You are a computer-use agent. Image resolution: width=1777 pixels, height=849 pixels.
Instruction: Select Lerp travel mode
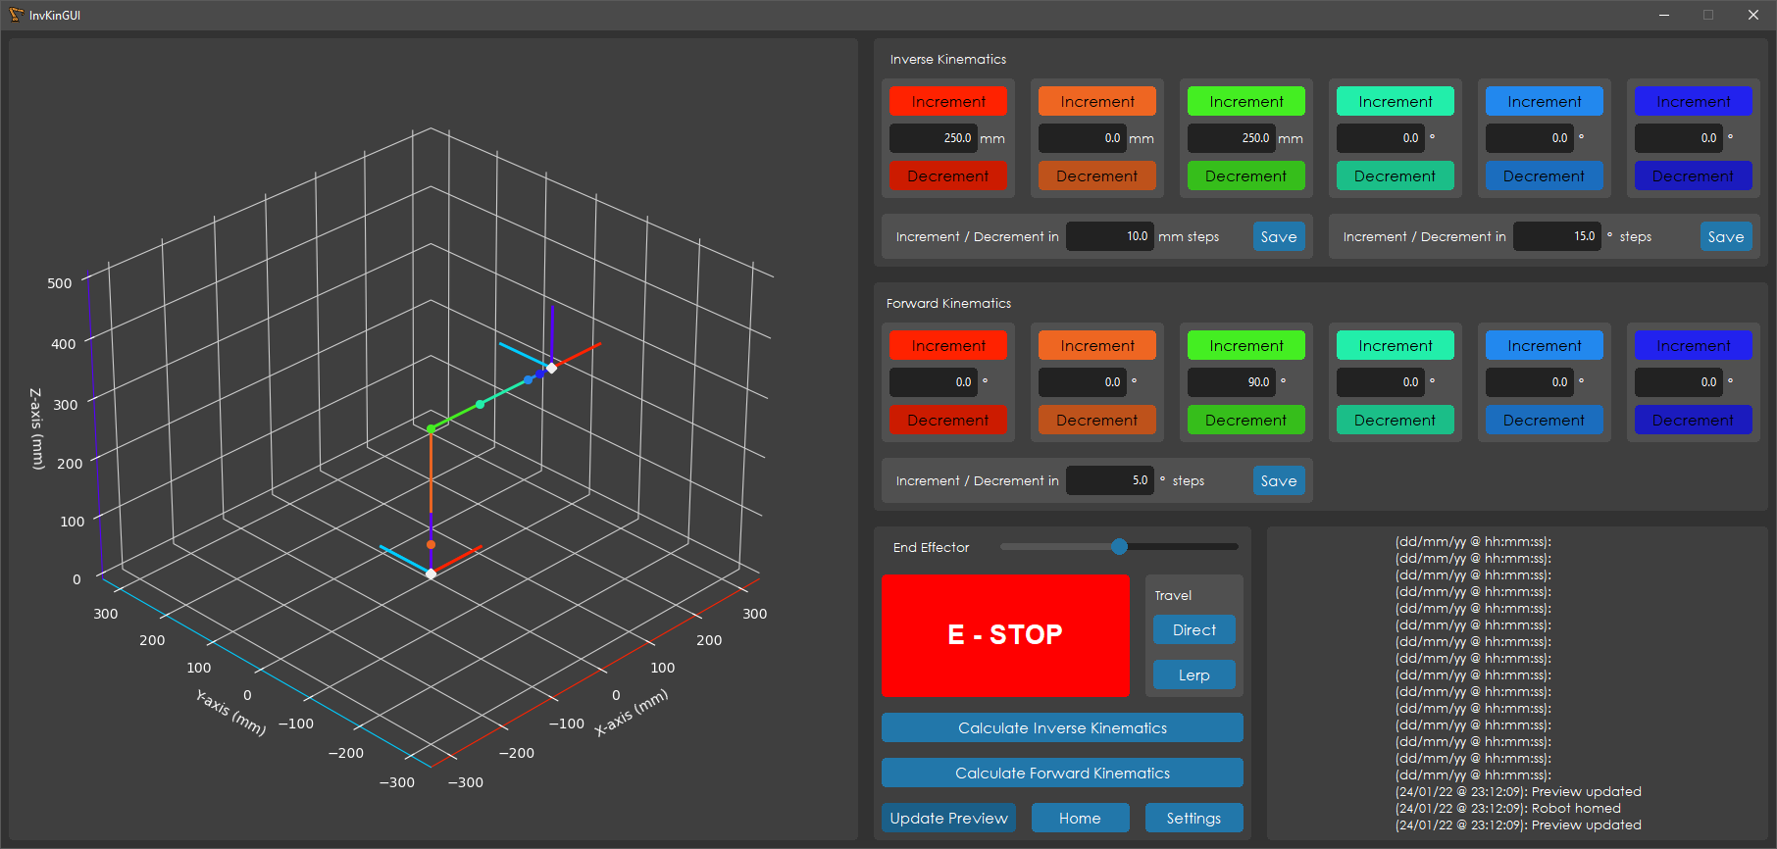point(1193,675)
